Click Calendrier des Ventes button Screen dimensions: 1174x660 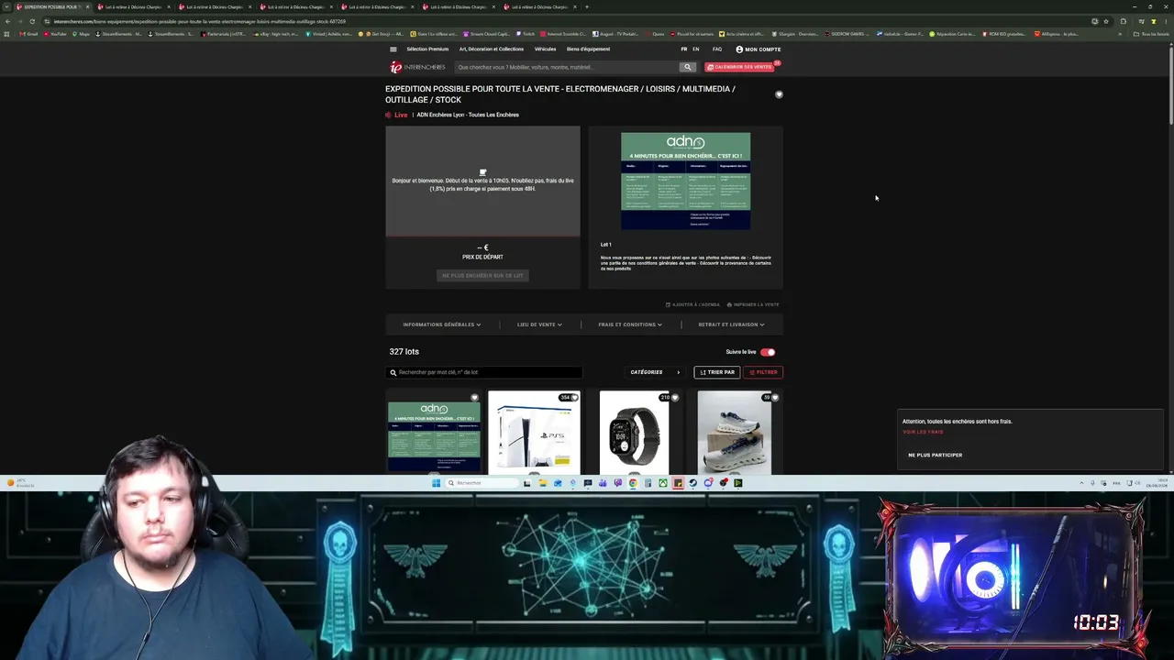point(740,67)
